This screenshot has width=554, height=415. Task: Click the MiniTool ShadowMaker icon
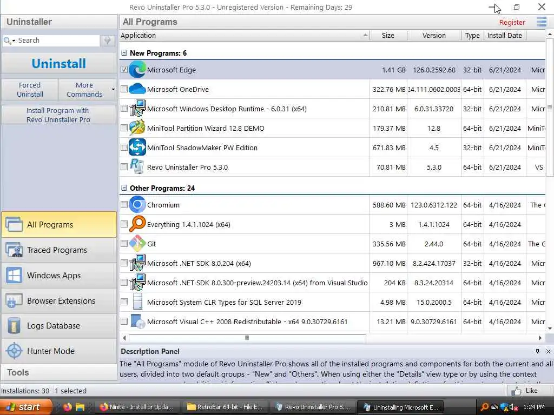[137, 147]
